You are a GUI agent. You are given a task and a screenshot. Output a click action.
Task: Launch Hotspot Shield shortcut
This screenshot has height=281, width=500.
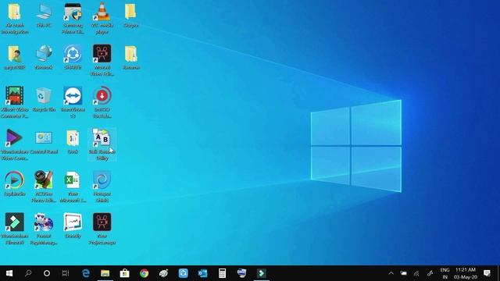102,187
